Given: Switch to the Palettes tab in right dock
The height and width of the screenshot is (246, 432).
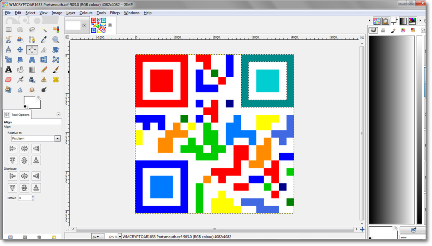Looking at the screenshot, I should [x=412, y=21].
